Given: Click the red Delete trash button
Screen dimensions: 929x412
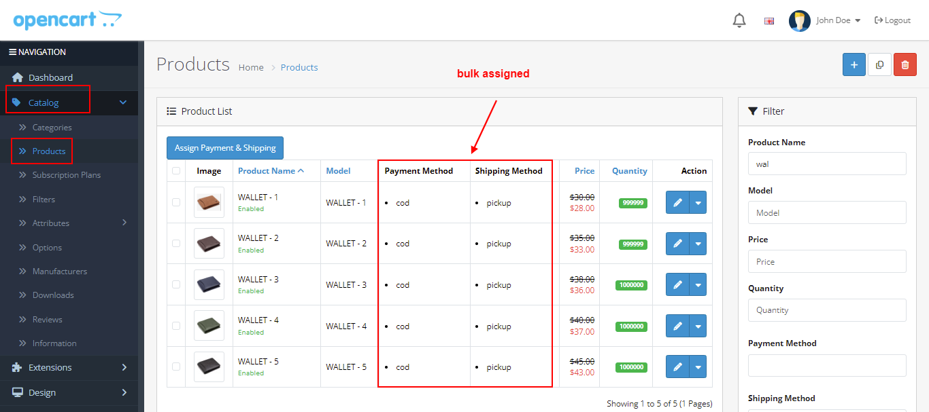Looking at the screenshot, I should 905,64.
